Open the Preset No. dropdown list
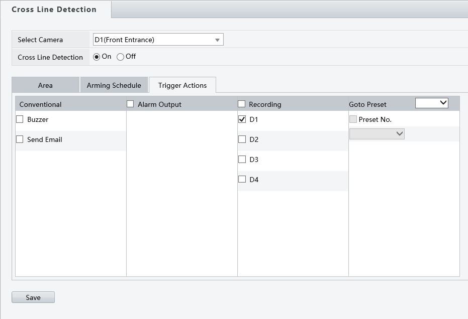The image size is (468, 319). 377,134
